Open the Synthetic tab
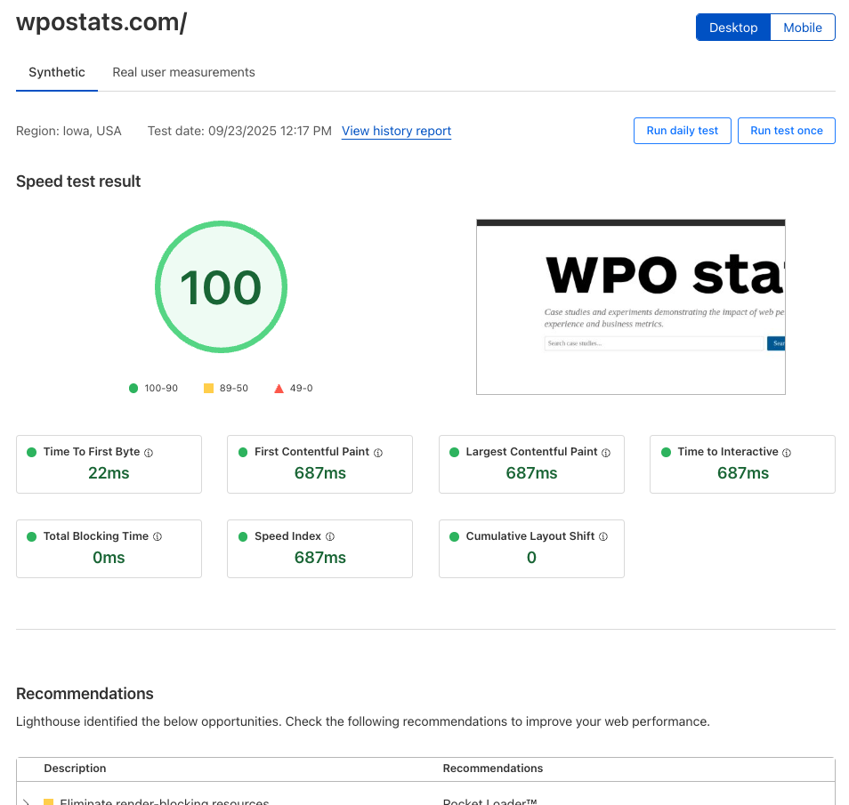The height and width of the screenshot is (805, 849). (x=57, y=72)
